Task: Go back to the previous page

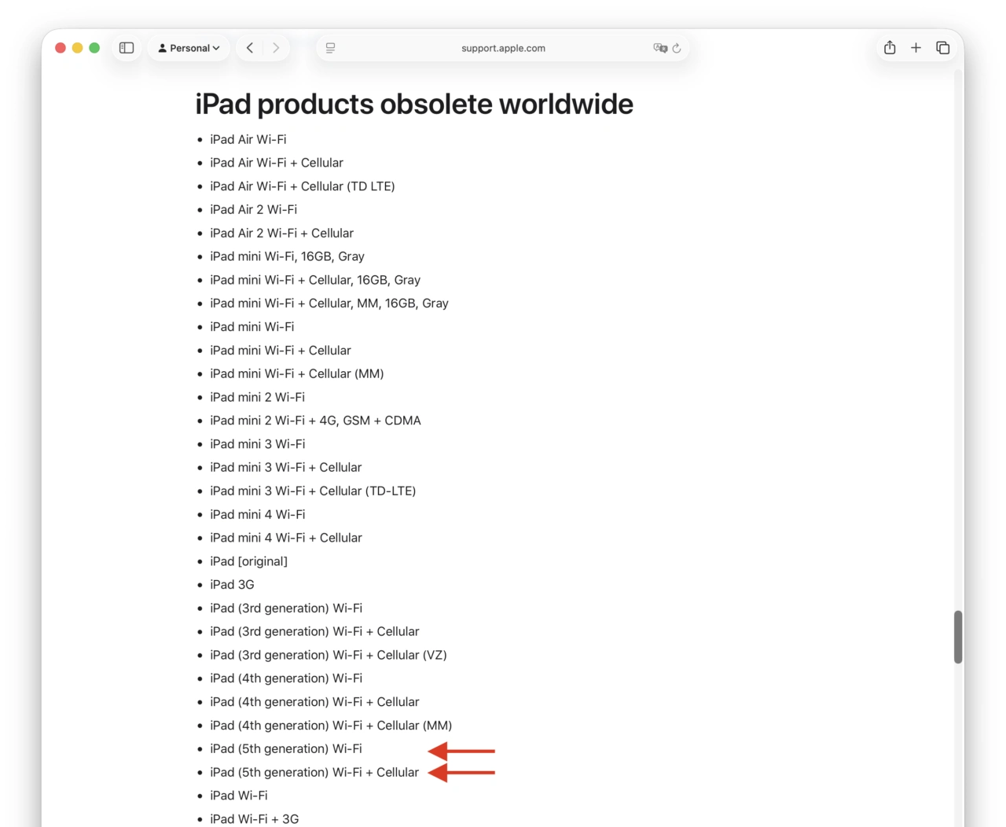Action: click(250, 48)
